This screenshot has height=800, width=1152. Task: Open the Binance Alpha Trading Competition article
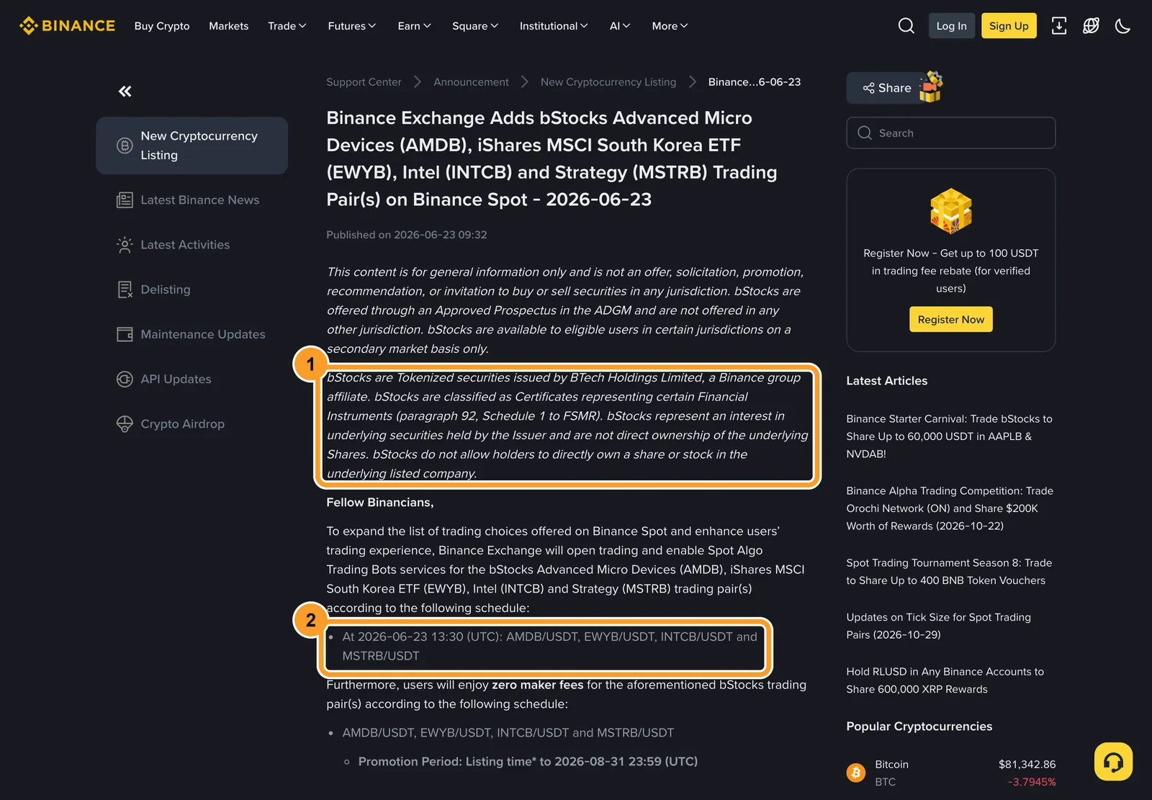tap(950, 508)
